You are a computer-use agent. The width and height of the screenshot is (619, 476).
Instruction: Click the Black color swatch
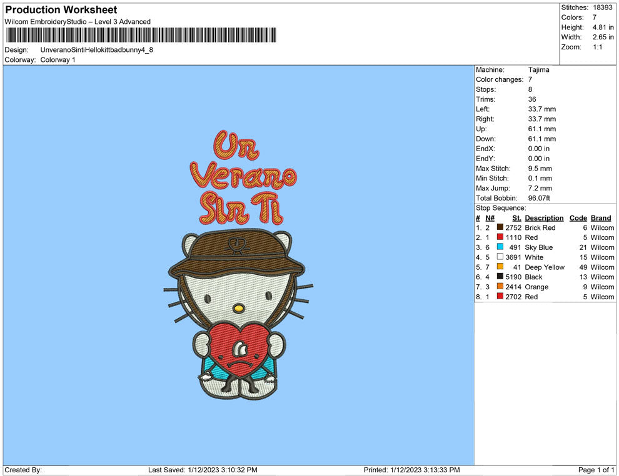(x=500, y=277)
